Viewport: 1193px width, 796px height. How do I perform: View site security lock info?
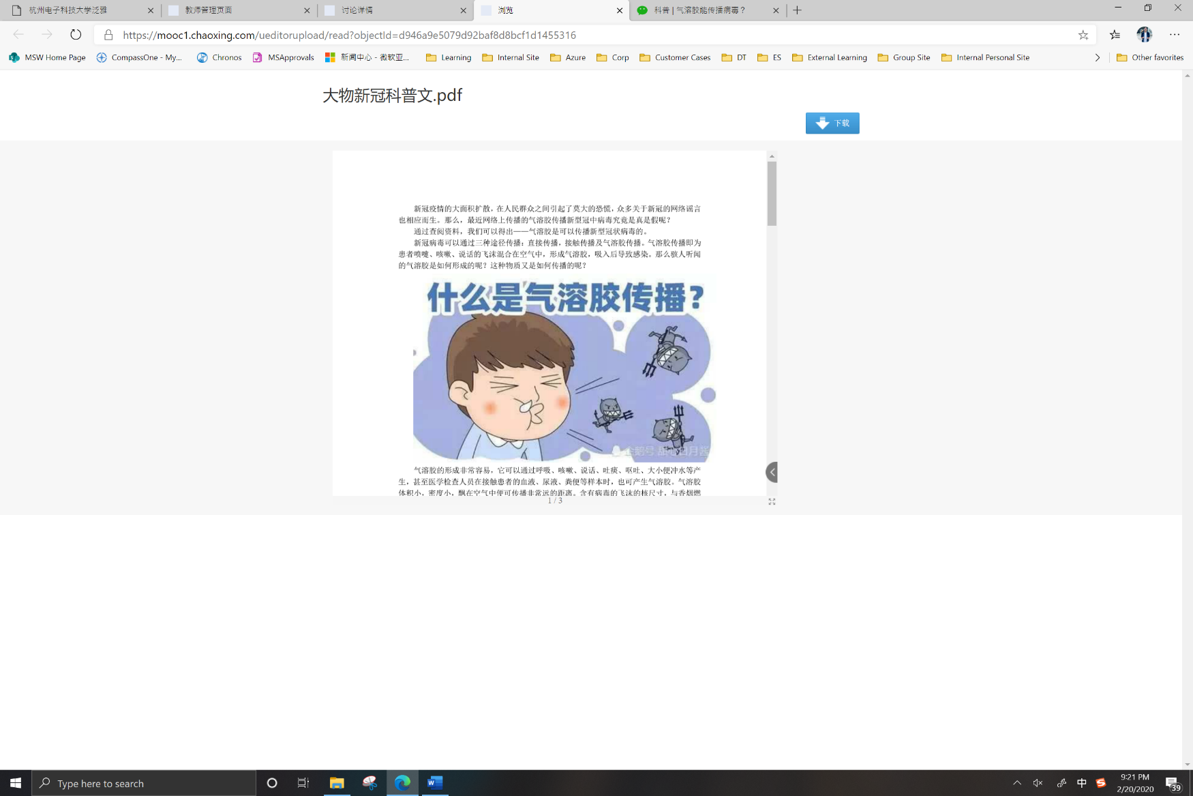[x=108, y=35]
